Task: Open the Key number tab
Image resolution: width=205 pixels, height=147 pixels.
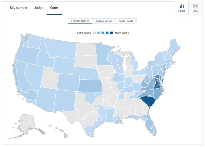Action: (19, 8)
